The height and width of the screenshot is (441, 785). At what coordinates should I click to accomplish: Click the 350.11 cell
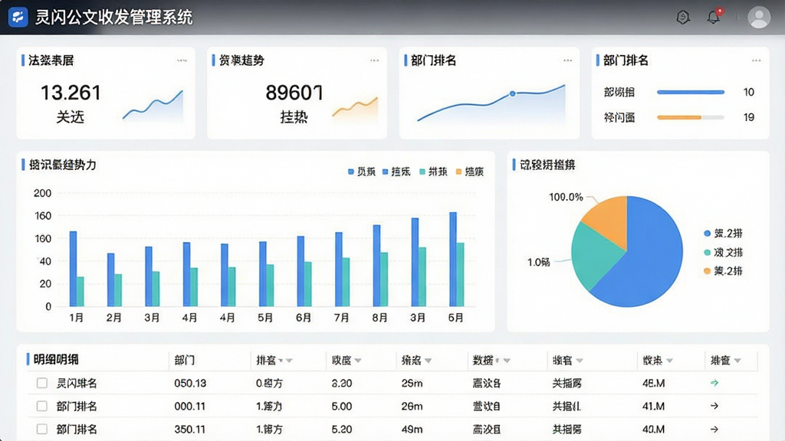(x=190, y=430)
